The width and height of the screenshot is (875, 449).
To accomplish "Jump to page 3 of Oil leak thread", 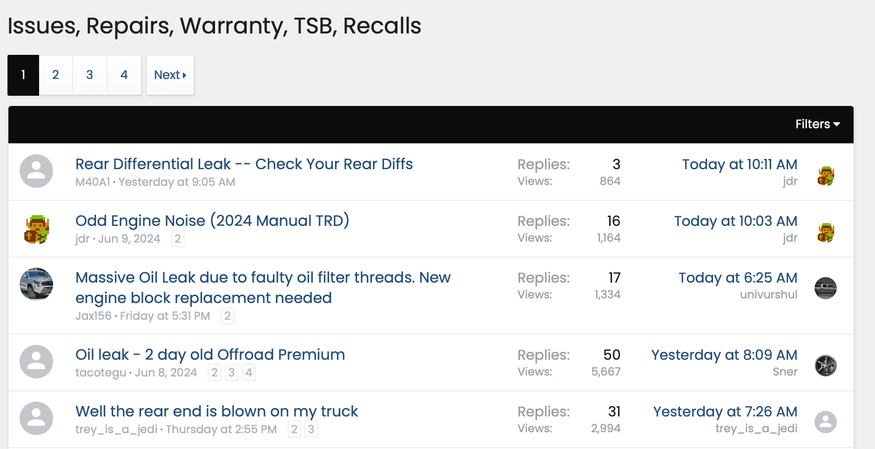I will coord(231,372).
